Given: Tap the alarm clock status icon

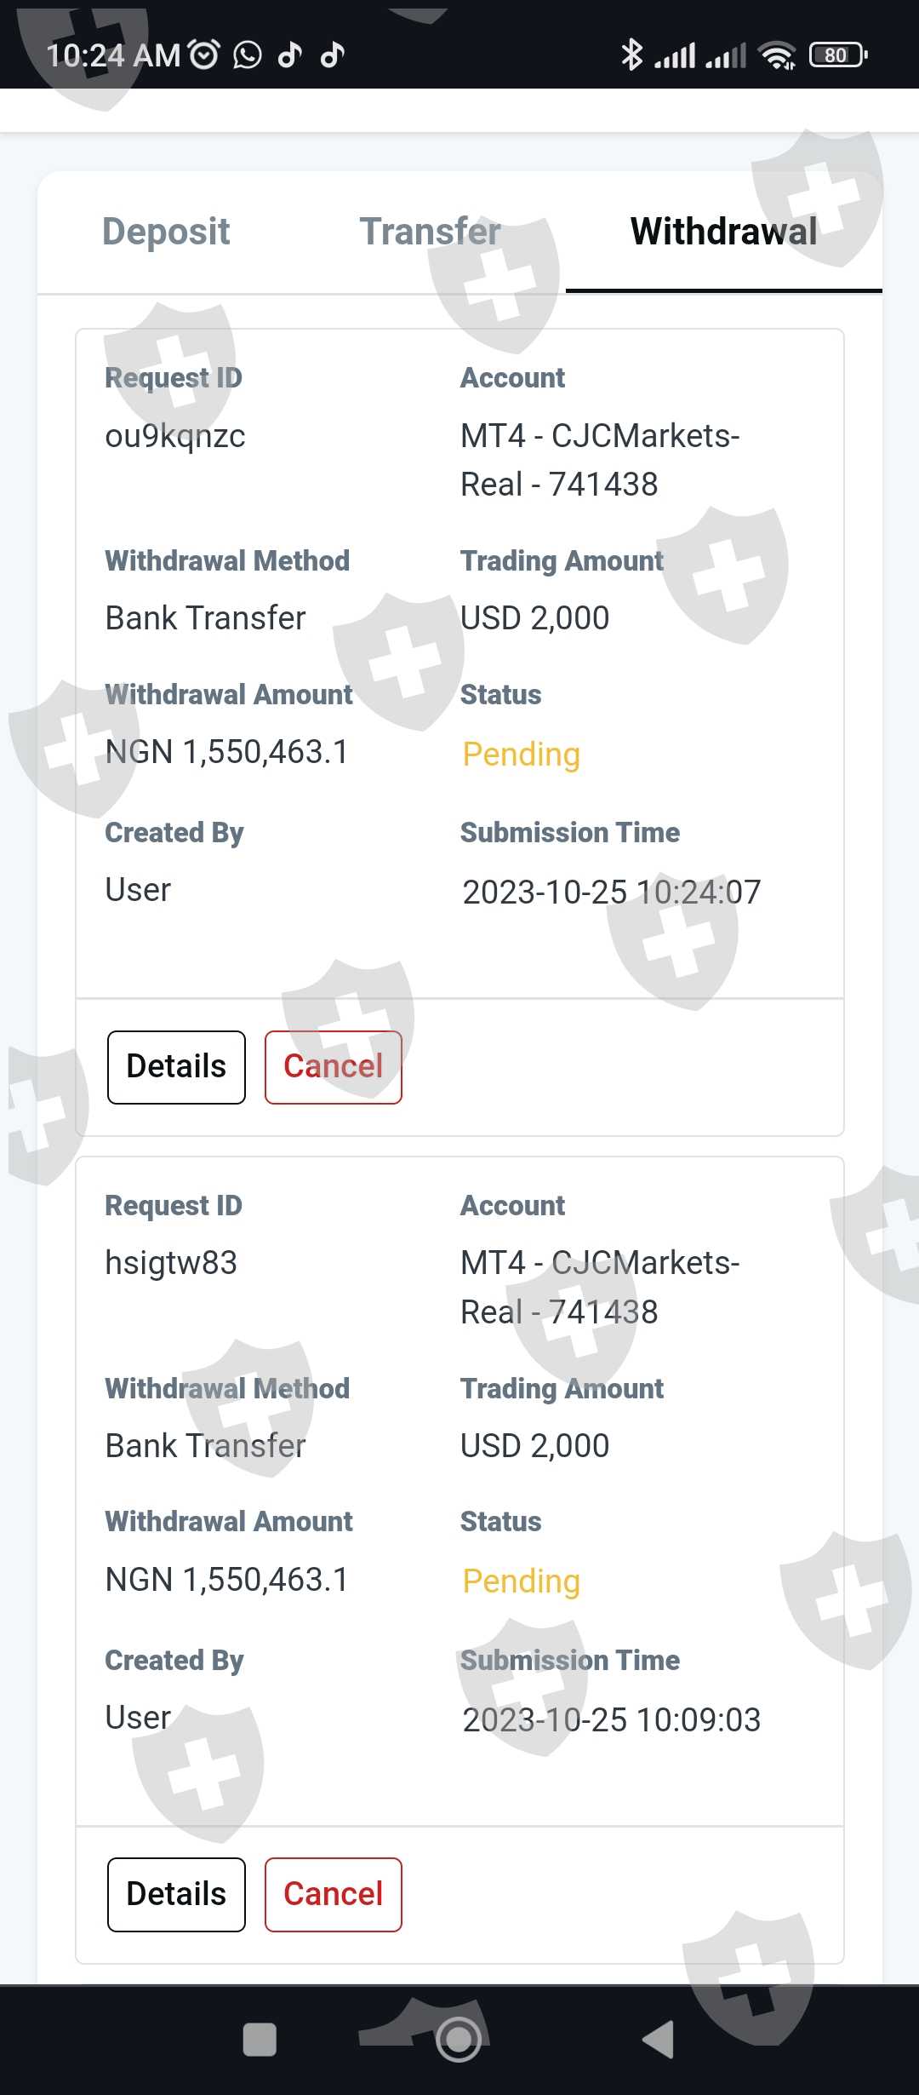Looking at the screenshot, I should (204, 55).
